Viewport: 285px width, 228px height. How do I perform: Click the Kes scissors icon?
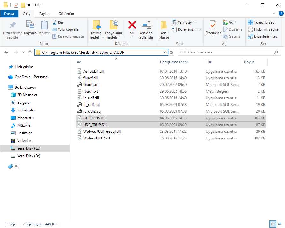pos(55,22)
